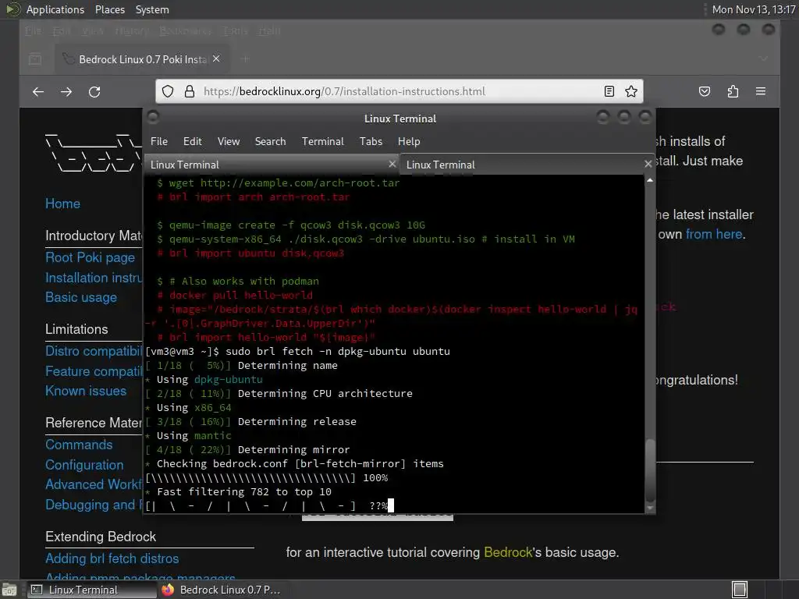The image size is (799, 599).
Task: Open the Applications menu in the top panel
Action: 55,9
